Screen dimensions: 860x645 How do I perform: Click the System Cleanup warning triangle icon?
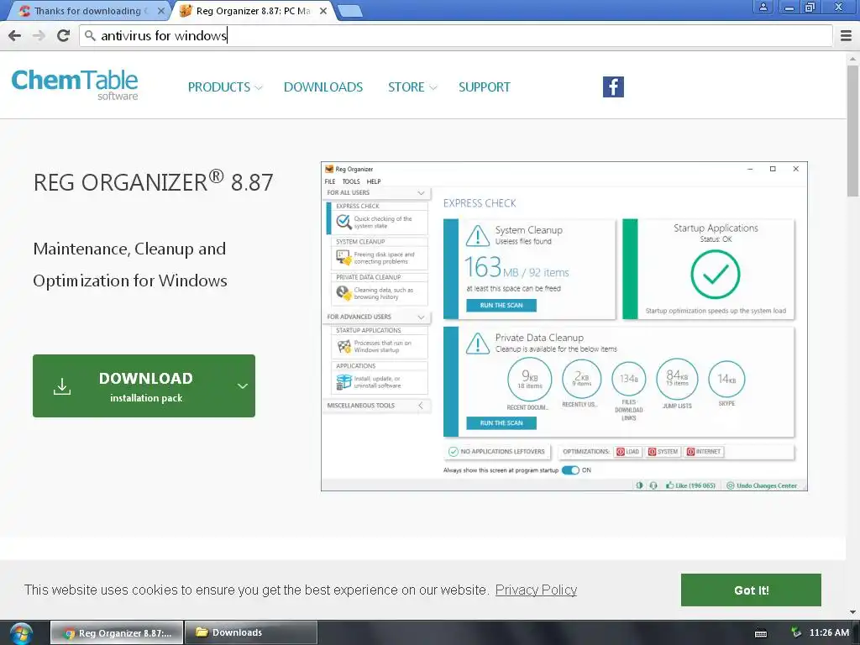click(x=478, y=236)
